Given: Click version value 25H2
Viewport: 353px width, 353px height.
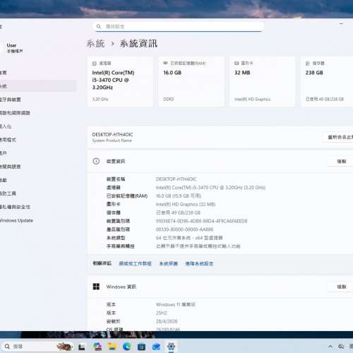Looking at the screenshot, I should point(162,313).
